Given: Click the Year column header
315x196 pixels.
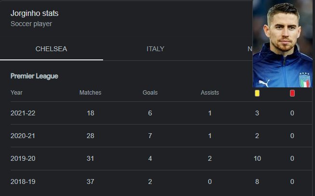Looking at the screenshot, I should coord(16,93).
